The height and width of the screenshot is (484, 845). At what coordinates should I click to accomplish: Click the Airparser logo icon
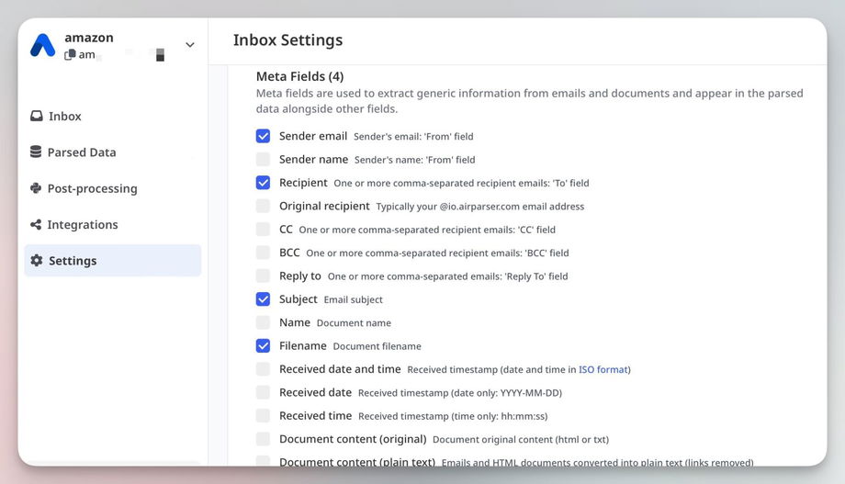[42, 45]
